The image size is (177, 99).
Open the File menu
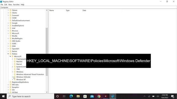[x=2, y=5]
